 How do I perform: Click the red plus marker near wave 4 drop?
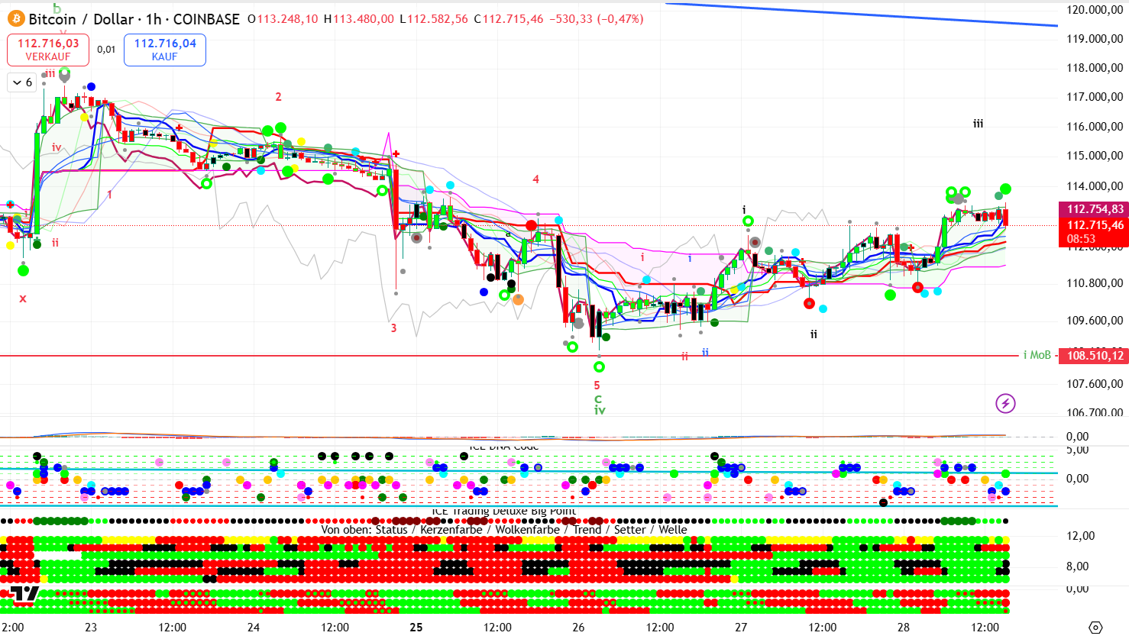click(396, 154)
